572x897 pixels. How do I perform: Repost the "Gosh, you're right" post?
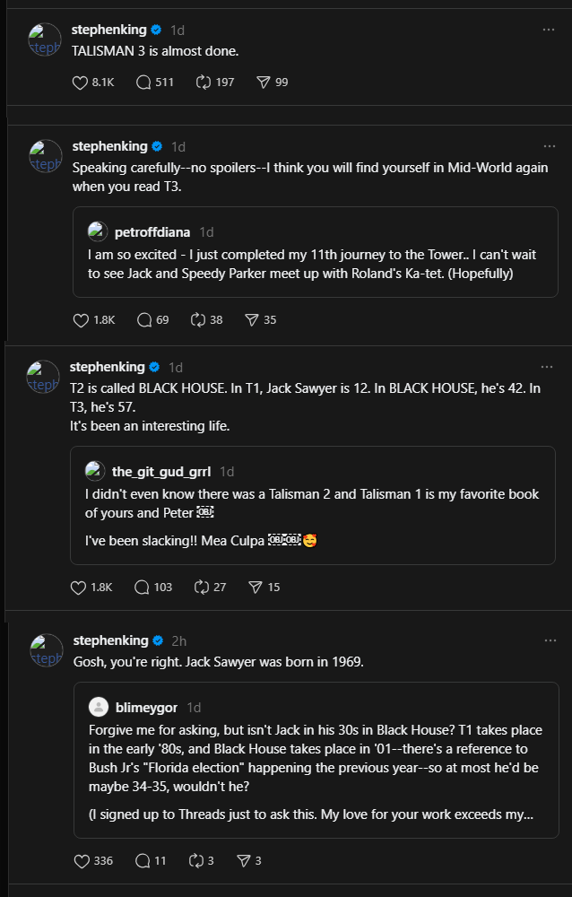click(x=196, y=861)
